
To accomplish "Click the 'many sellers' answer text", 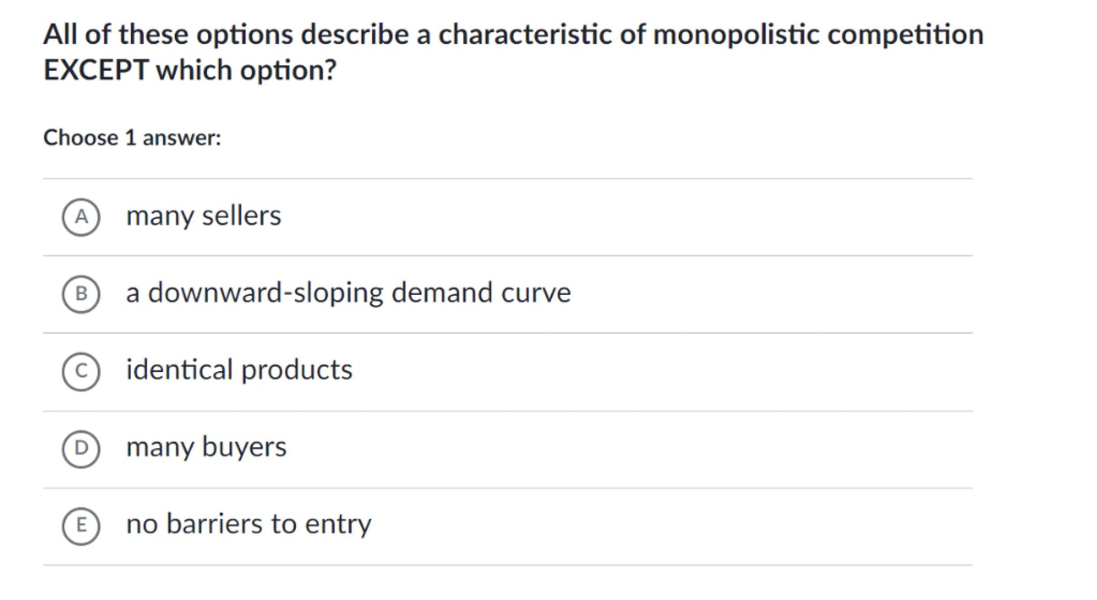I will pyautogui.click(x=203, y=216).
